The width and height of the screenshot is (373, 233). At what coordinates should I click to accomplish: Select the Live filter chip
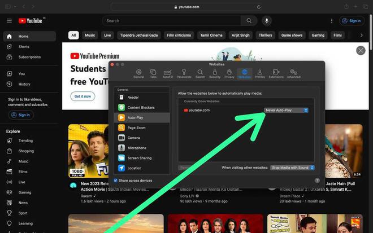click(107, 35)
